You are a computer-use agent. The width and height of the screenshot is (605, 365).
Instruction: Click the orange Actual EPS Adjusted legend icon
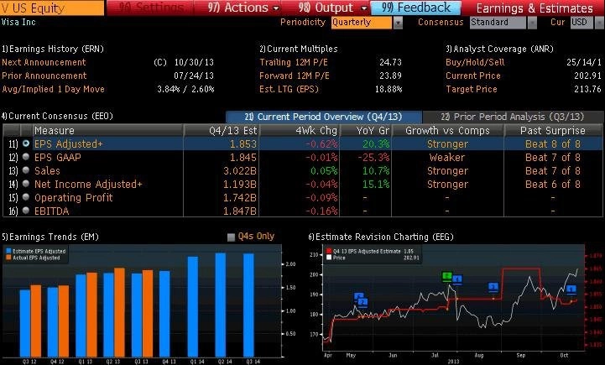[x=7, y=258]
